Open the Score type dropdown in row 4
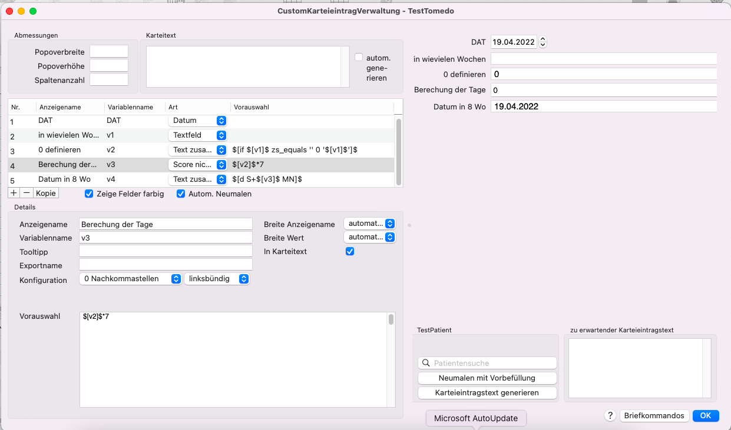The height and width of the screenshot is (430, 731). click(197, 165)
